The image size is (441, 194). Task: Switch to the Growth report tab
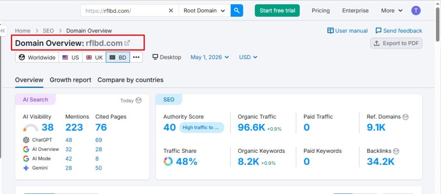[70, 80]
